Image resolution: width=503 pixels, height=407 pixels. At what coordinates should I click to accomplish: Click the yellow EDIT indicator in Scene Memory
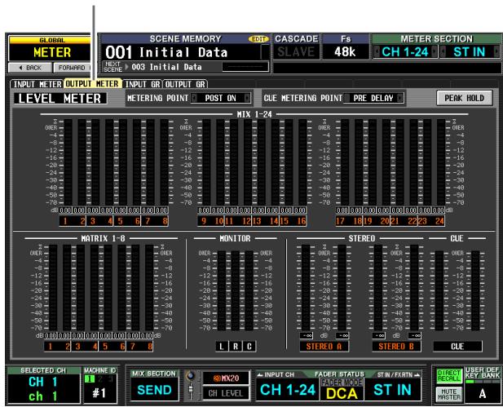[258, 39]
